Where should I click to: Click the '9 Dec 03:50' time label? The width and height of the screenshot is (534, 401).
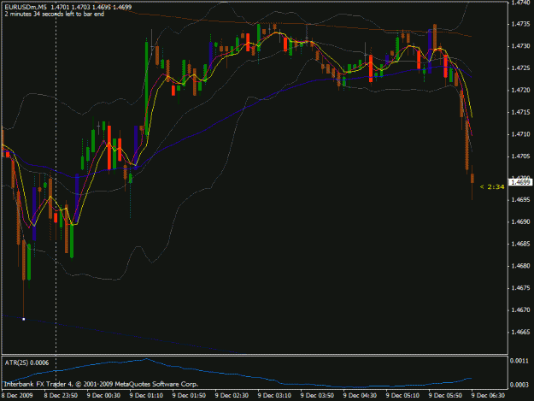click(x=317, y=396)
